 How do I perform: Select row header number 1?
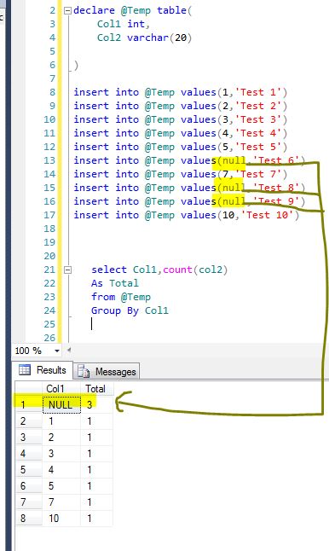pos(28,404)
